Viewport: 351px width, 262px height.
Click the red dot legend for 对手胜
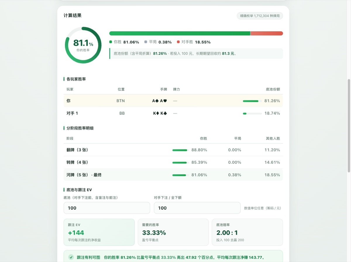pos(178,42)
